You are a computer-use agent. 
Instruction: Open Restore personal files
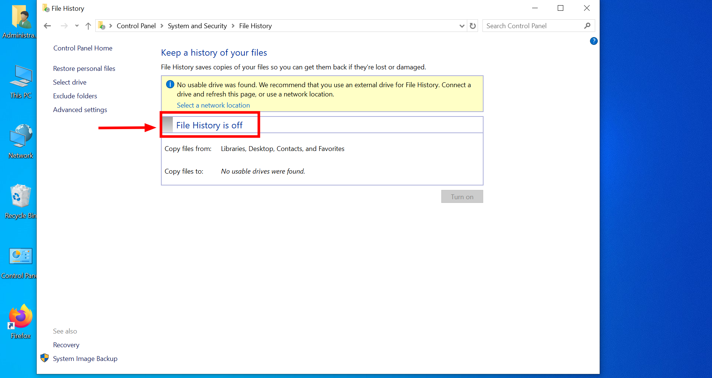pyautogui.click(x=84, y=68)
